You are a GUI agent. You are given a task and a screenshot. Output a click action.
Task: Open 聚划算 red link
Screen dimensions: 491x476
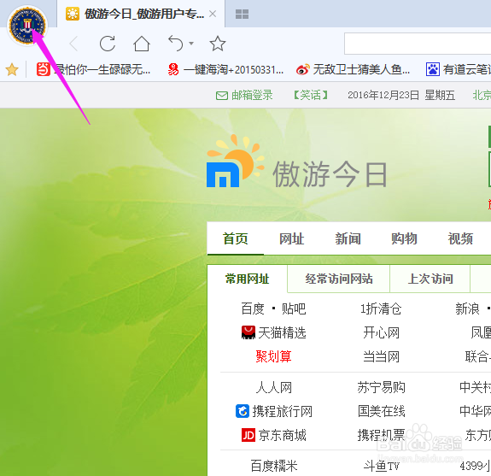tap(273, 356)
